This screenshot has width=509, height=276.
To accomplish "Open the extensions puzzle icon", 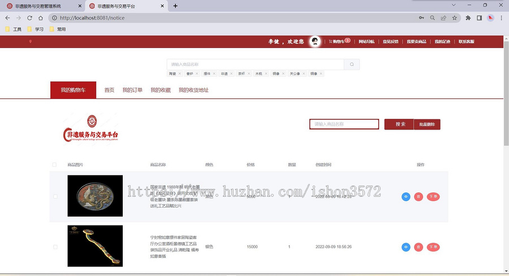I will [468, 18].
